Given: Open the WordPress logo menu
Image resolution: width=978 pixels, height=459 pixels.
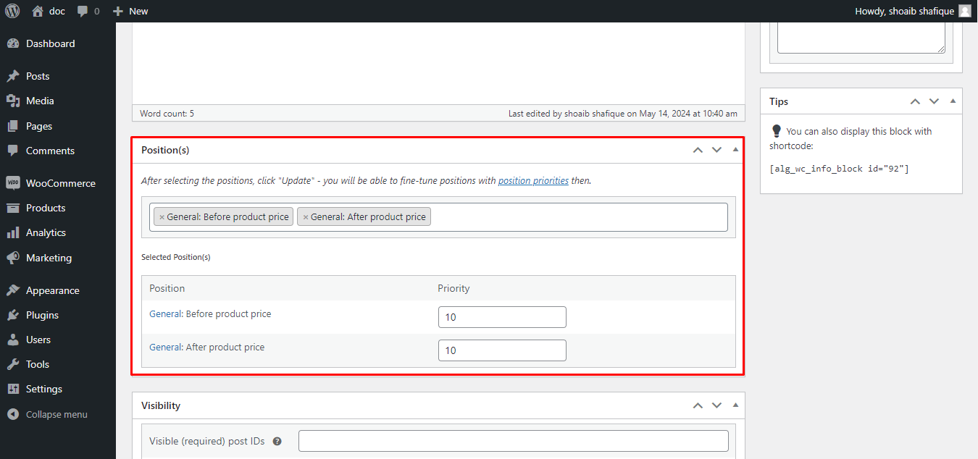Looking at the screenshot, I should click(x=12, y=11).
